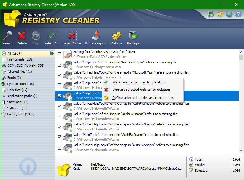Select Application paths (0) category
The height and width of the screenshot is (180, 244).
pyautogui.click(x=28, y=96)
